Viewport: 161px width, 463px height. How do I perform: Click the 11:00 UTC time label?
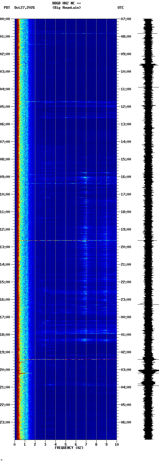[x=126, y=89]
